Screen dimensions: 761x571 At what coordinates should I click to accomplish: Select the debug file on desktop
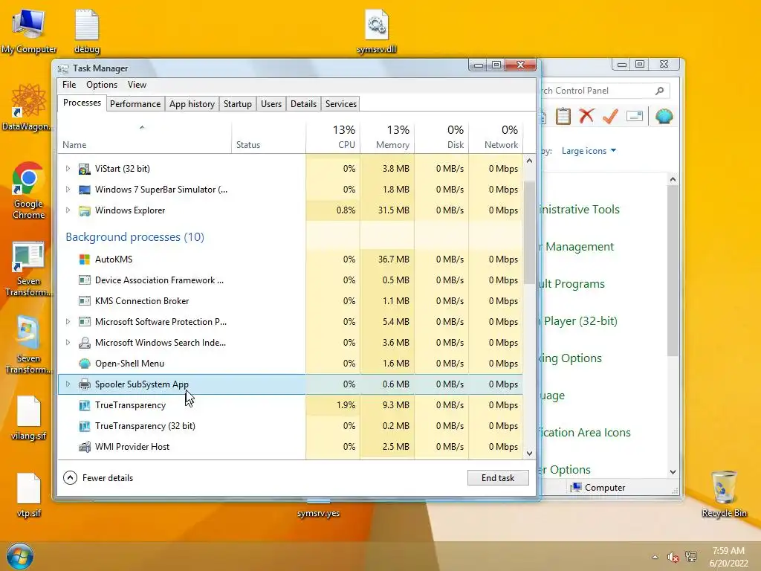click(87, 31)
